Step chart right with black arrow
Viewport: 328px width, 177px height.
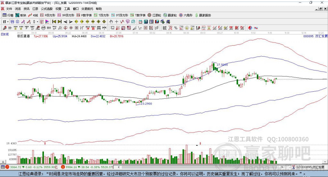(x=71, y=22)
